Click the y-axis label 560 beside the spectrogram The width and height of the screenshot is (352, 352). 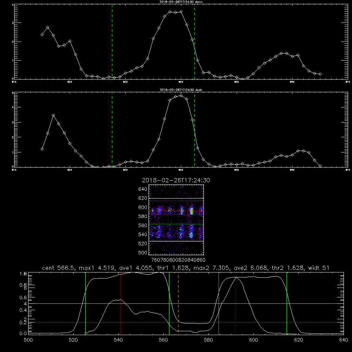tap(143, 225)
